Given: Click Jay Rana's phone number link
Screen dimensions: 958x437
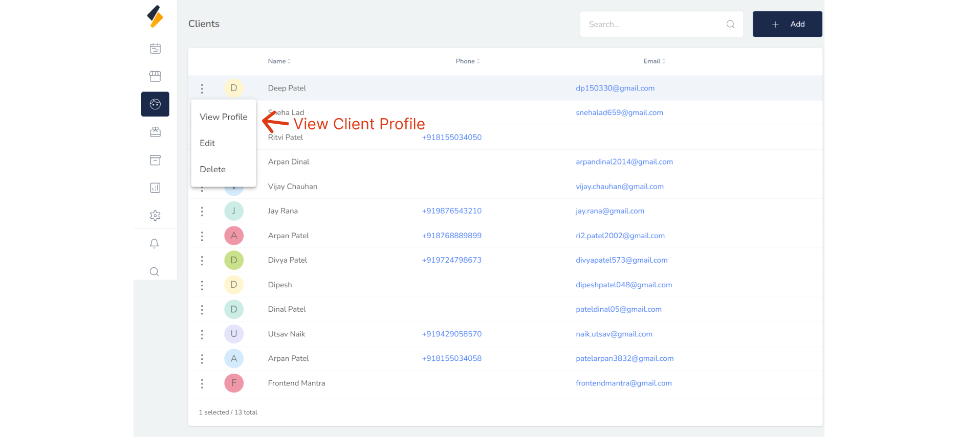Looking at the screenshot, I should point(451,211).
